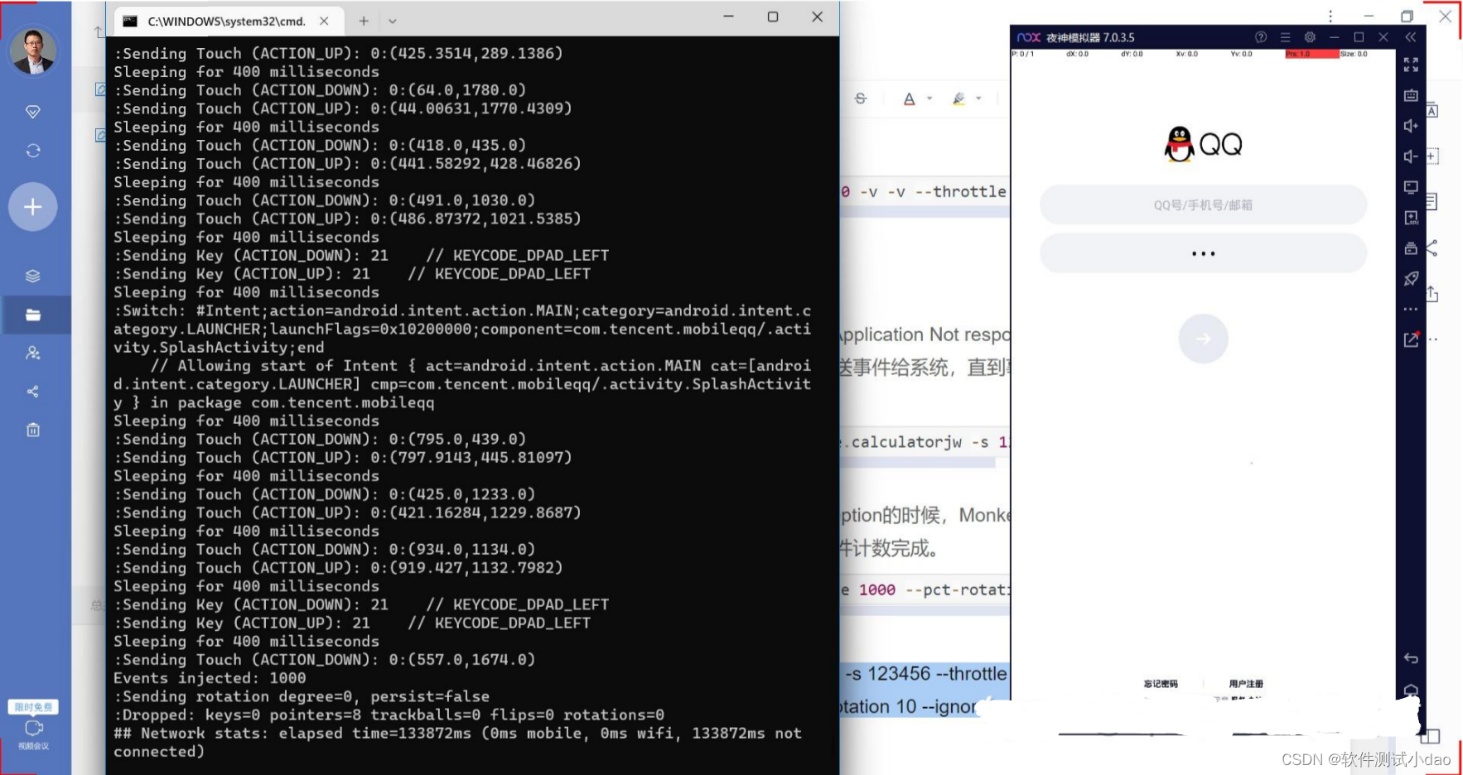Click the 限时免费 badge in sidebar

coord(33,707)
